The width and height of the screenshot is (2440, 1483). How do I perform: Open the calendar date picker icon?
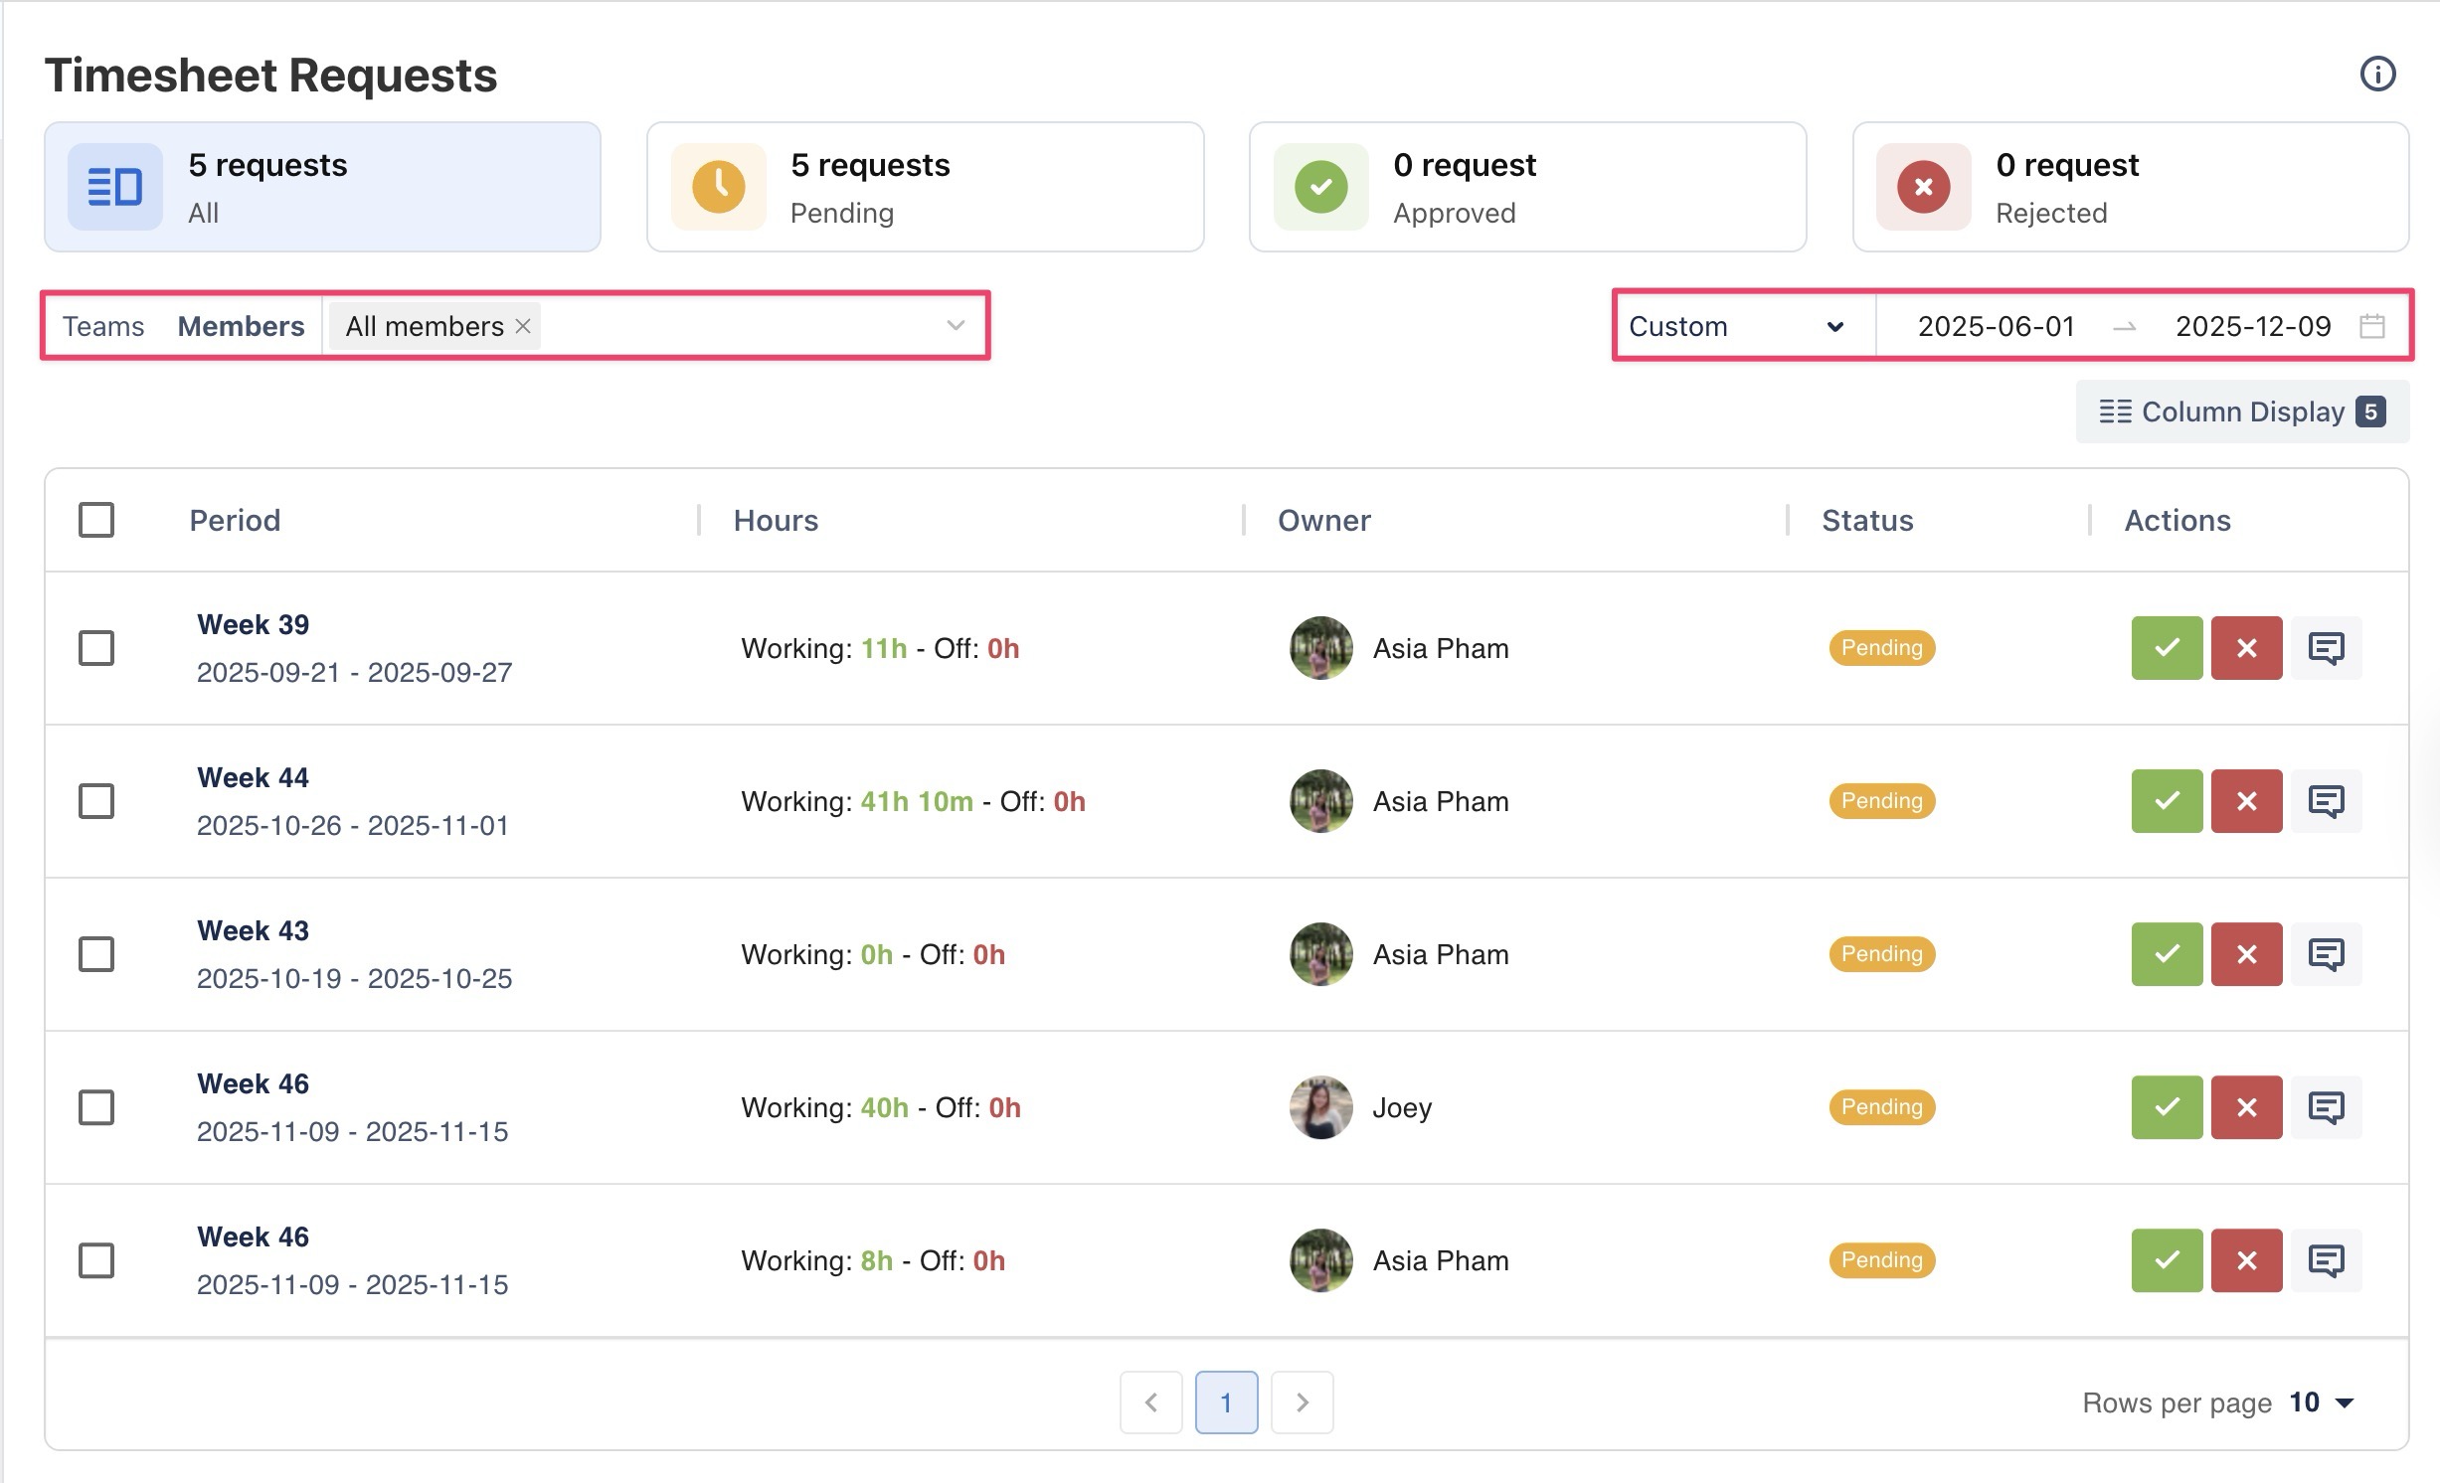point(2372,326)
